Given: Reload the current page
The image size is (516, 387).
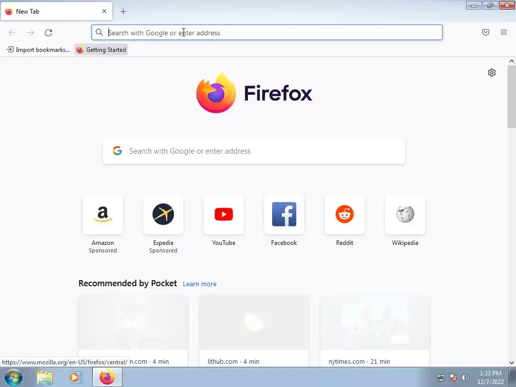Looking at the screenshot, I should click(x=48, y=33).
